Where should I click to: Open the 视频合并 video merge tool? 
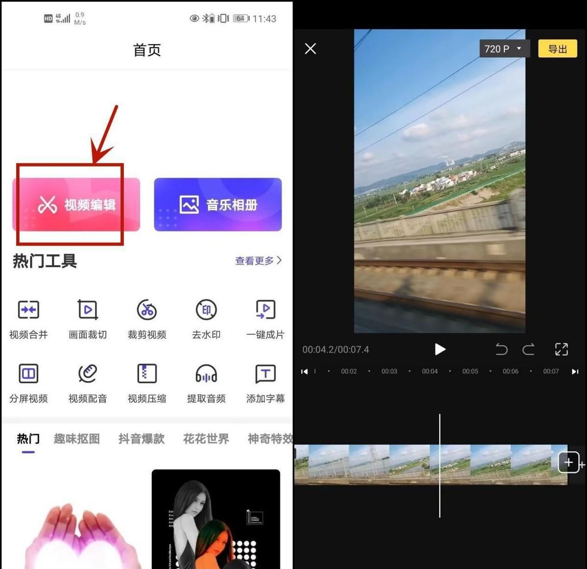(x=28, y=310)
